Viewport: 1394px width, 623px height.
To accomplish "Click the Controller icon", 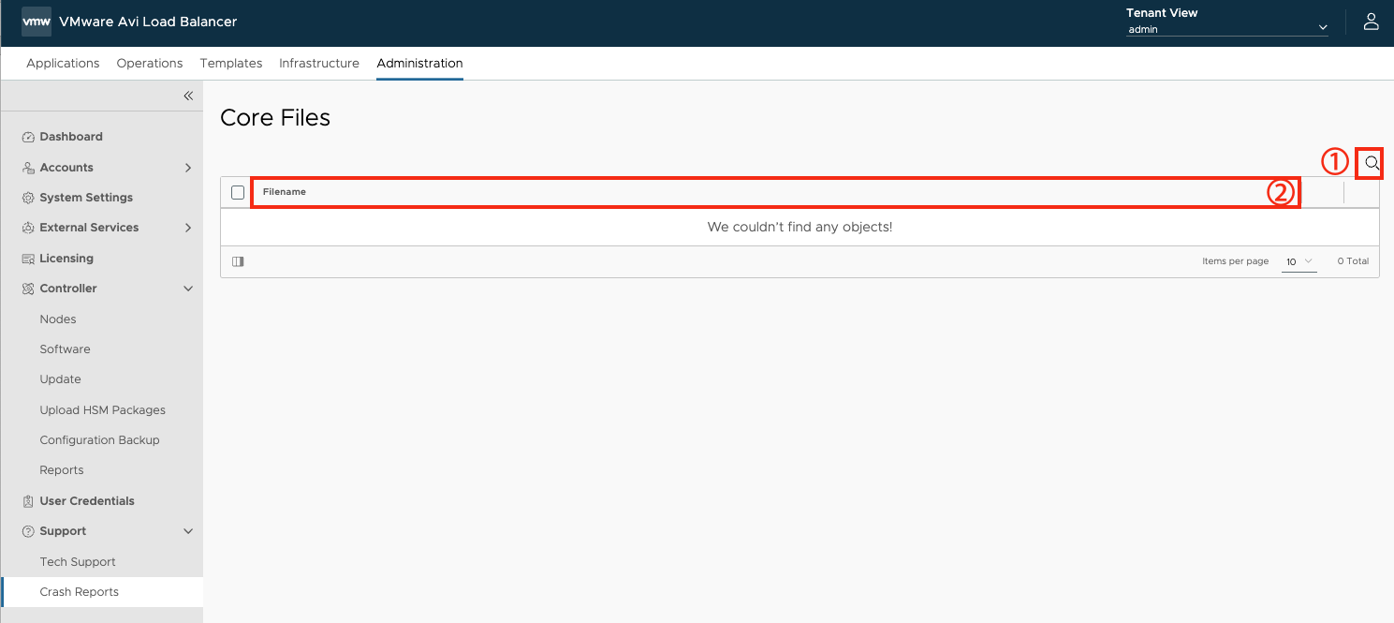I will 28,289.
